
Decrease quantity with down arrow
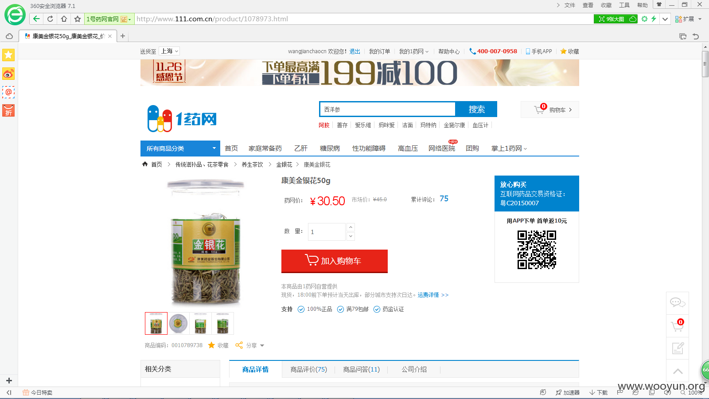click(x=351, y=236)
